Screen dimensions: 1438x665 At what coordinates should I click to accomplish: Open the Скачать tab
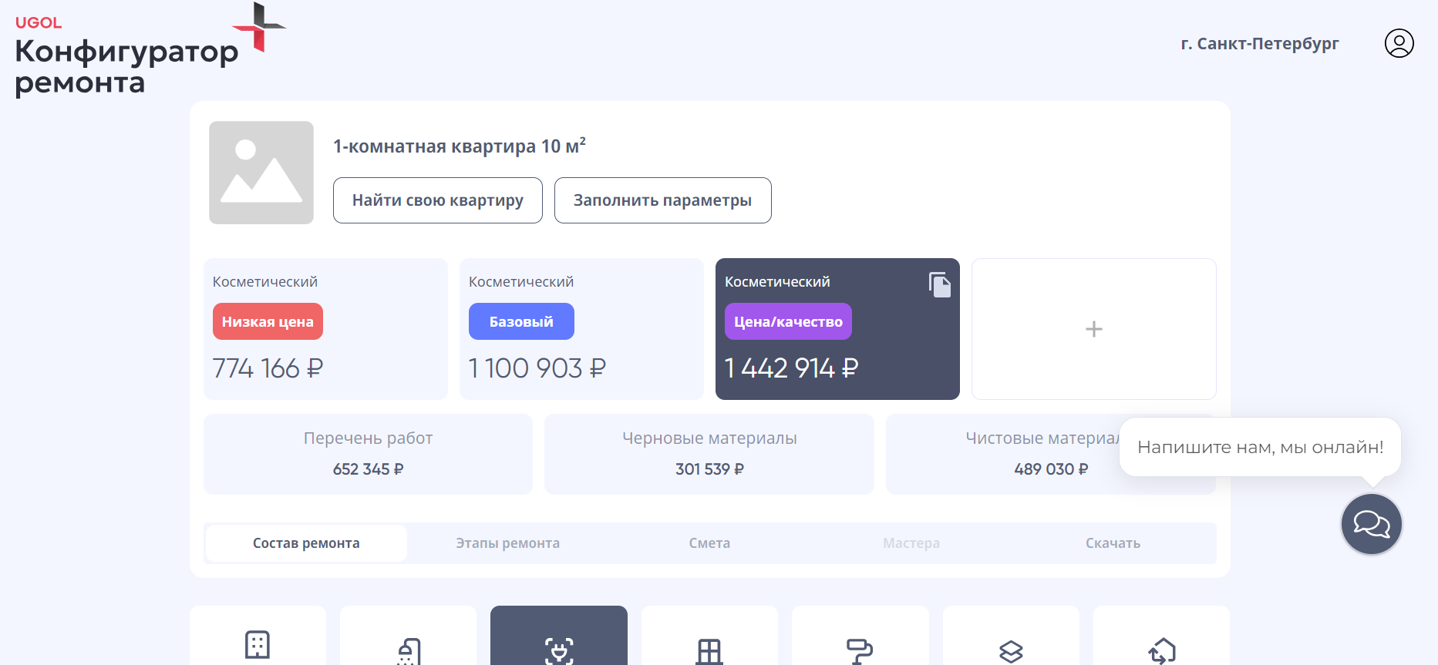click(x=1113, y=543)
